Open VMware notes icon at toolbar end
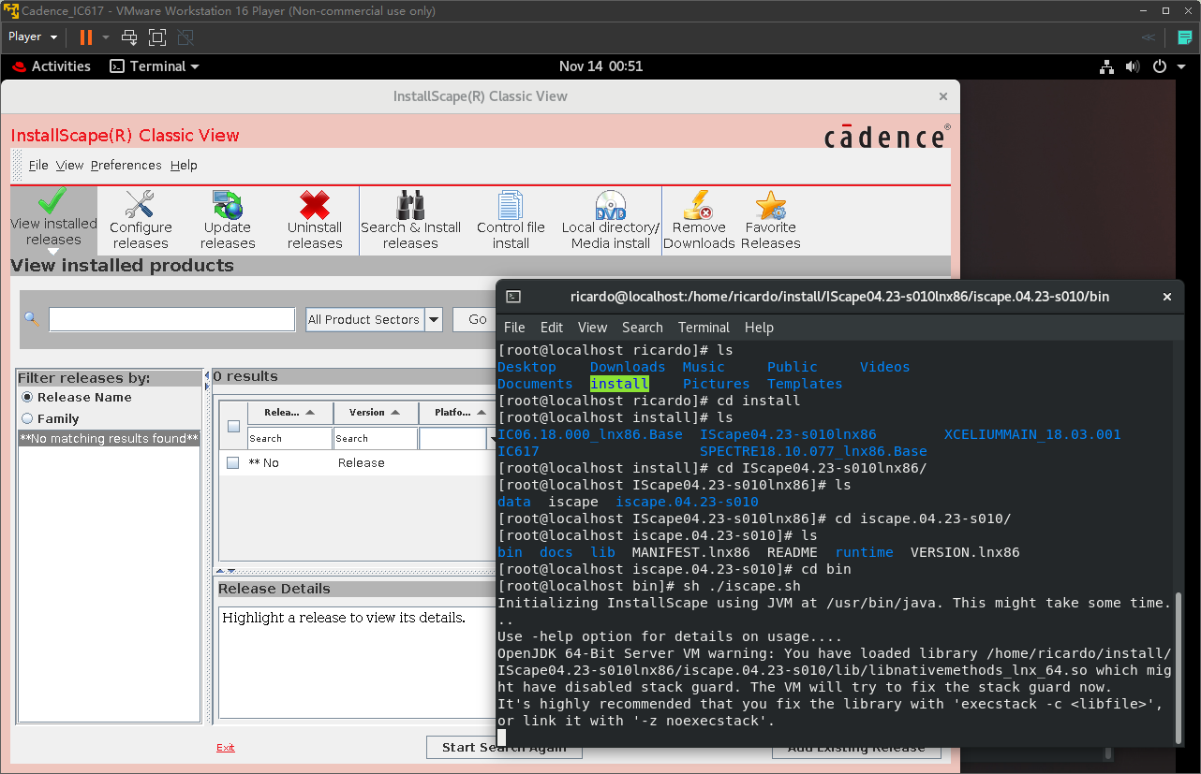 pyautogui.click(x=1184, y=37)
